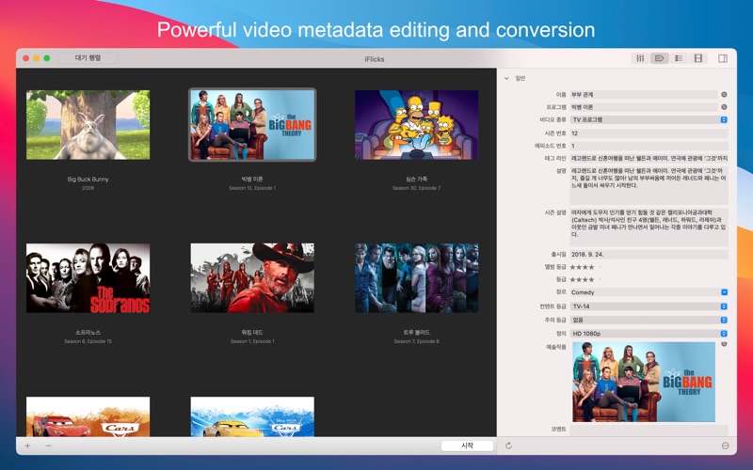Collapse the 일반 section chevron
The height and width of the screenshot is (470, 753).
click(506, 78)
